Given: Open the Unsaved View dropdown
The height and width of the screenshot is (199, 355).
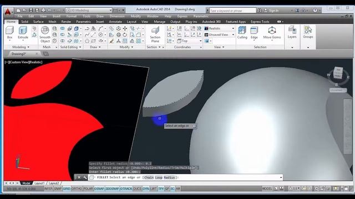Looking at the screenshot, I should point(219,35).
